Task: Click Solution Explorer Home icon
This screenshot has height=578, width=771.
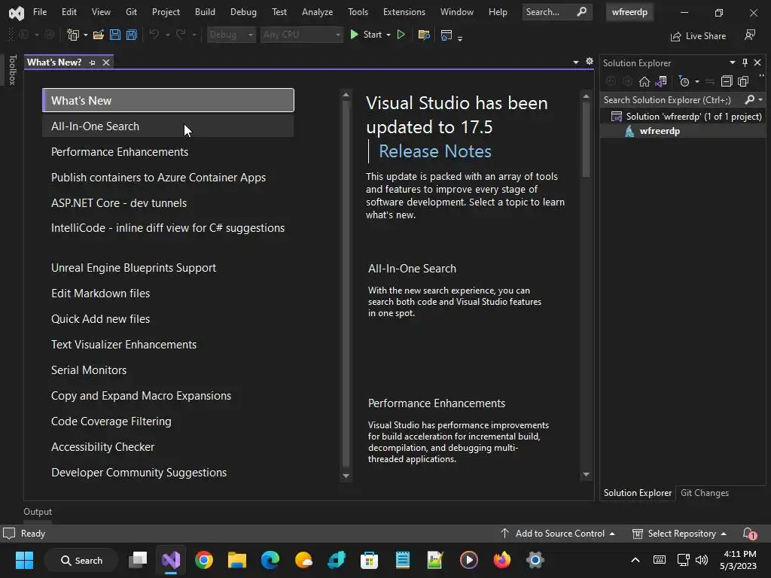Action: tap(645, 81)
